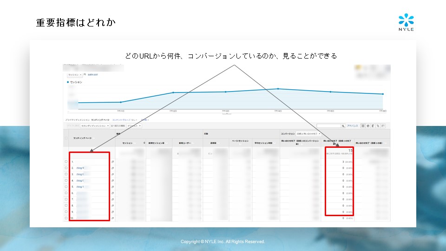
Task: Tick the select-all checkbox in table header
Action: click(66, 138)
